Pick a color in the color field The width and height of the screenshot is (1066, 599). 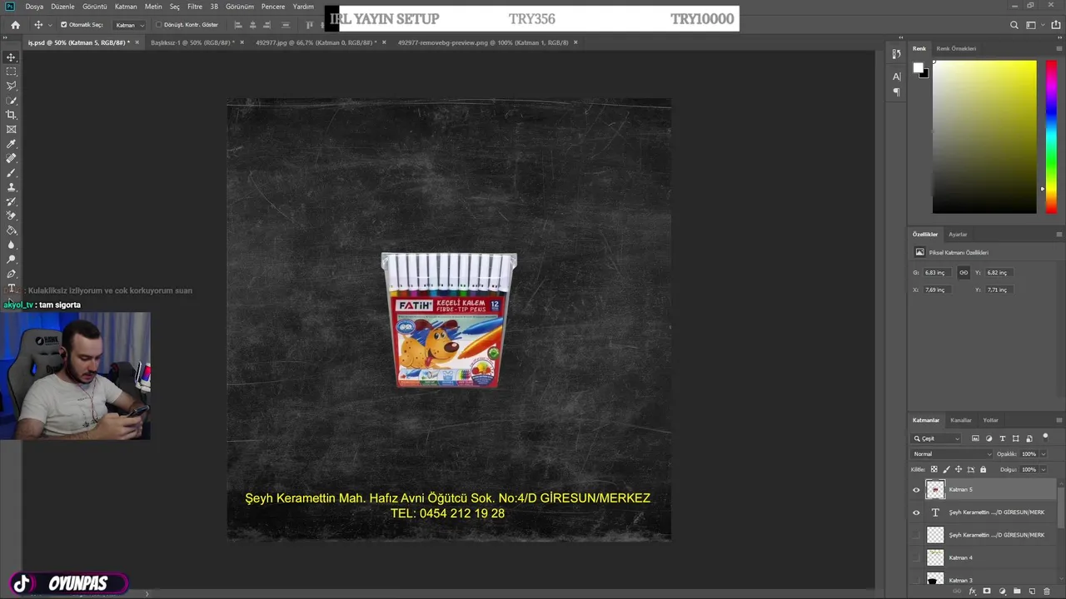point(984,136)
